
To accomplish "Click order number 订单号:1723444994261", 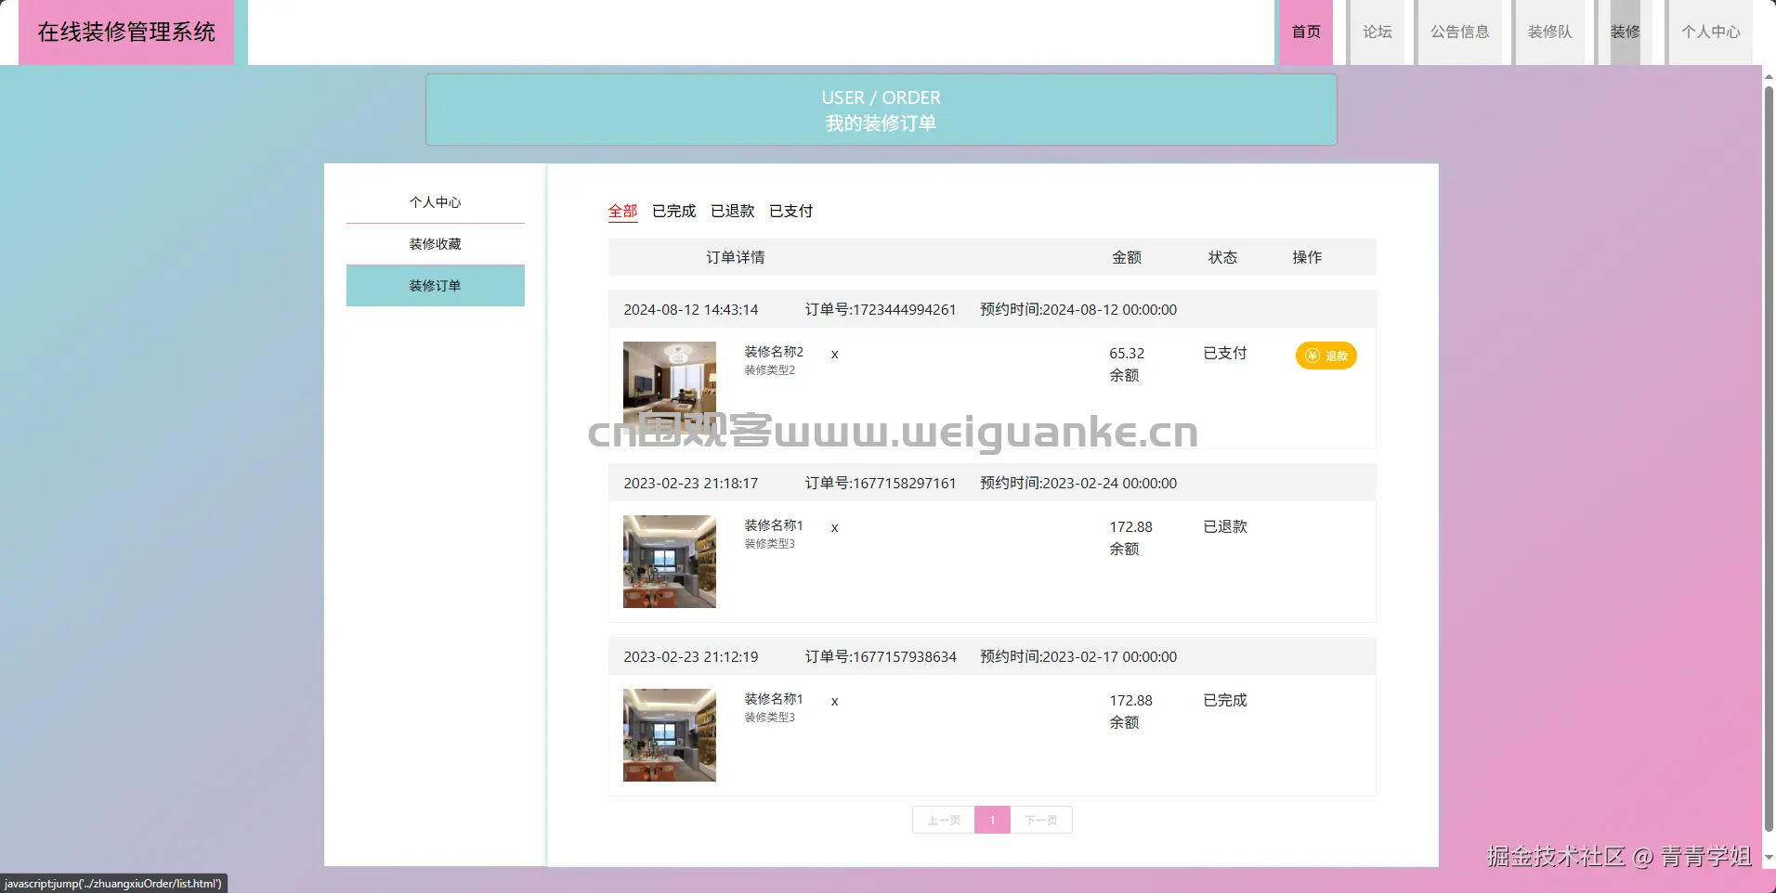I will click(x=881, y=309).
